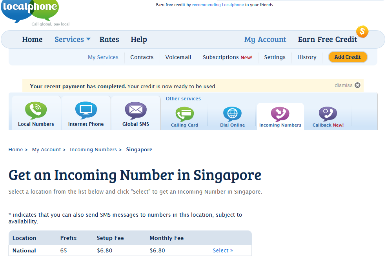The image size is (386, 263).
Task: Click the Calling Card label
Action: point(185,125)
